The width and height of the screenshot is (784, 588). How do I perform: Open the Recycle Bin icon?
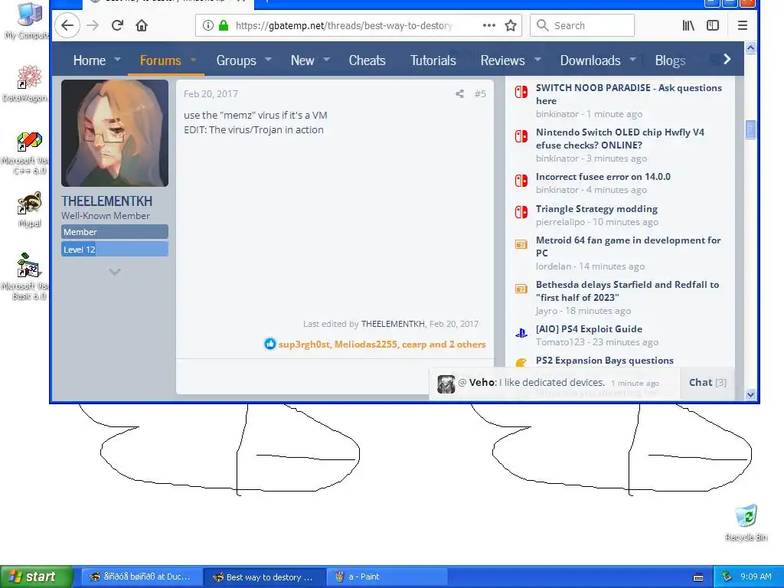(746, 522)
